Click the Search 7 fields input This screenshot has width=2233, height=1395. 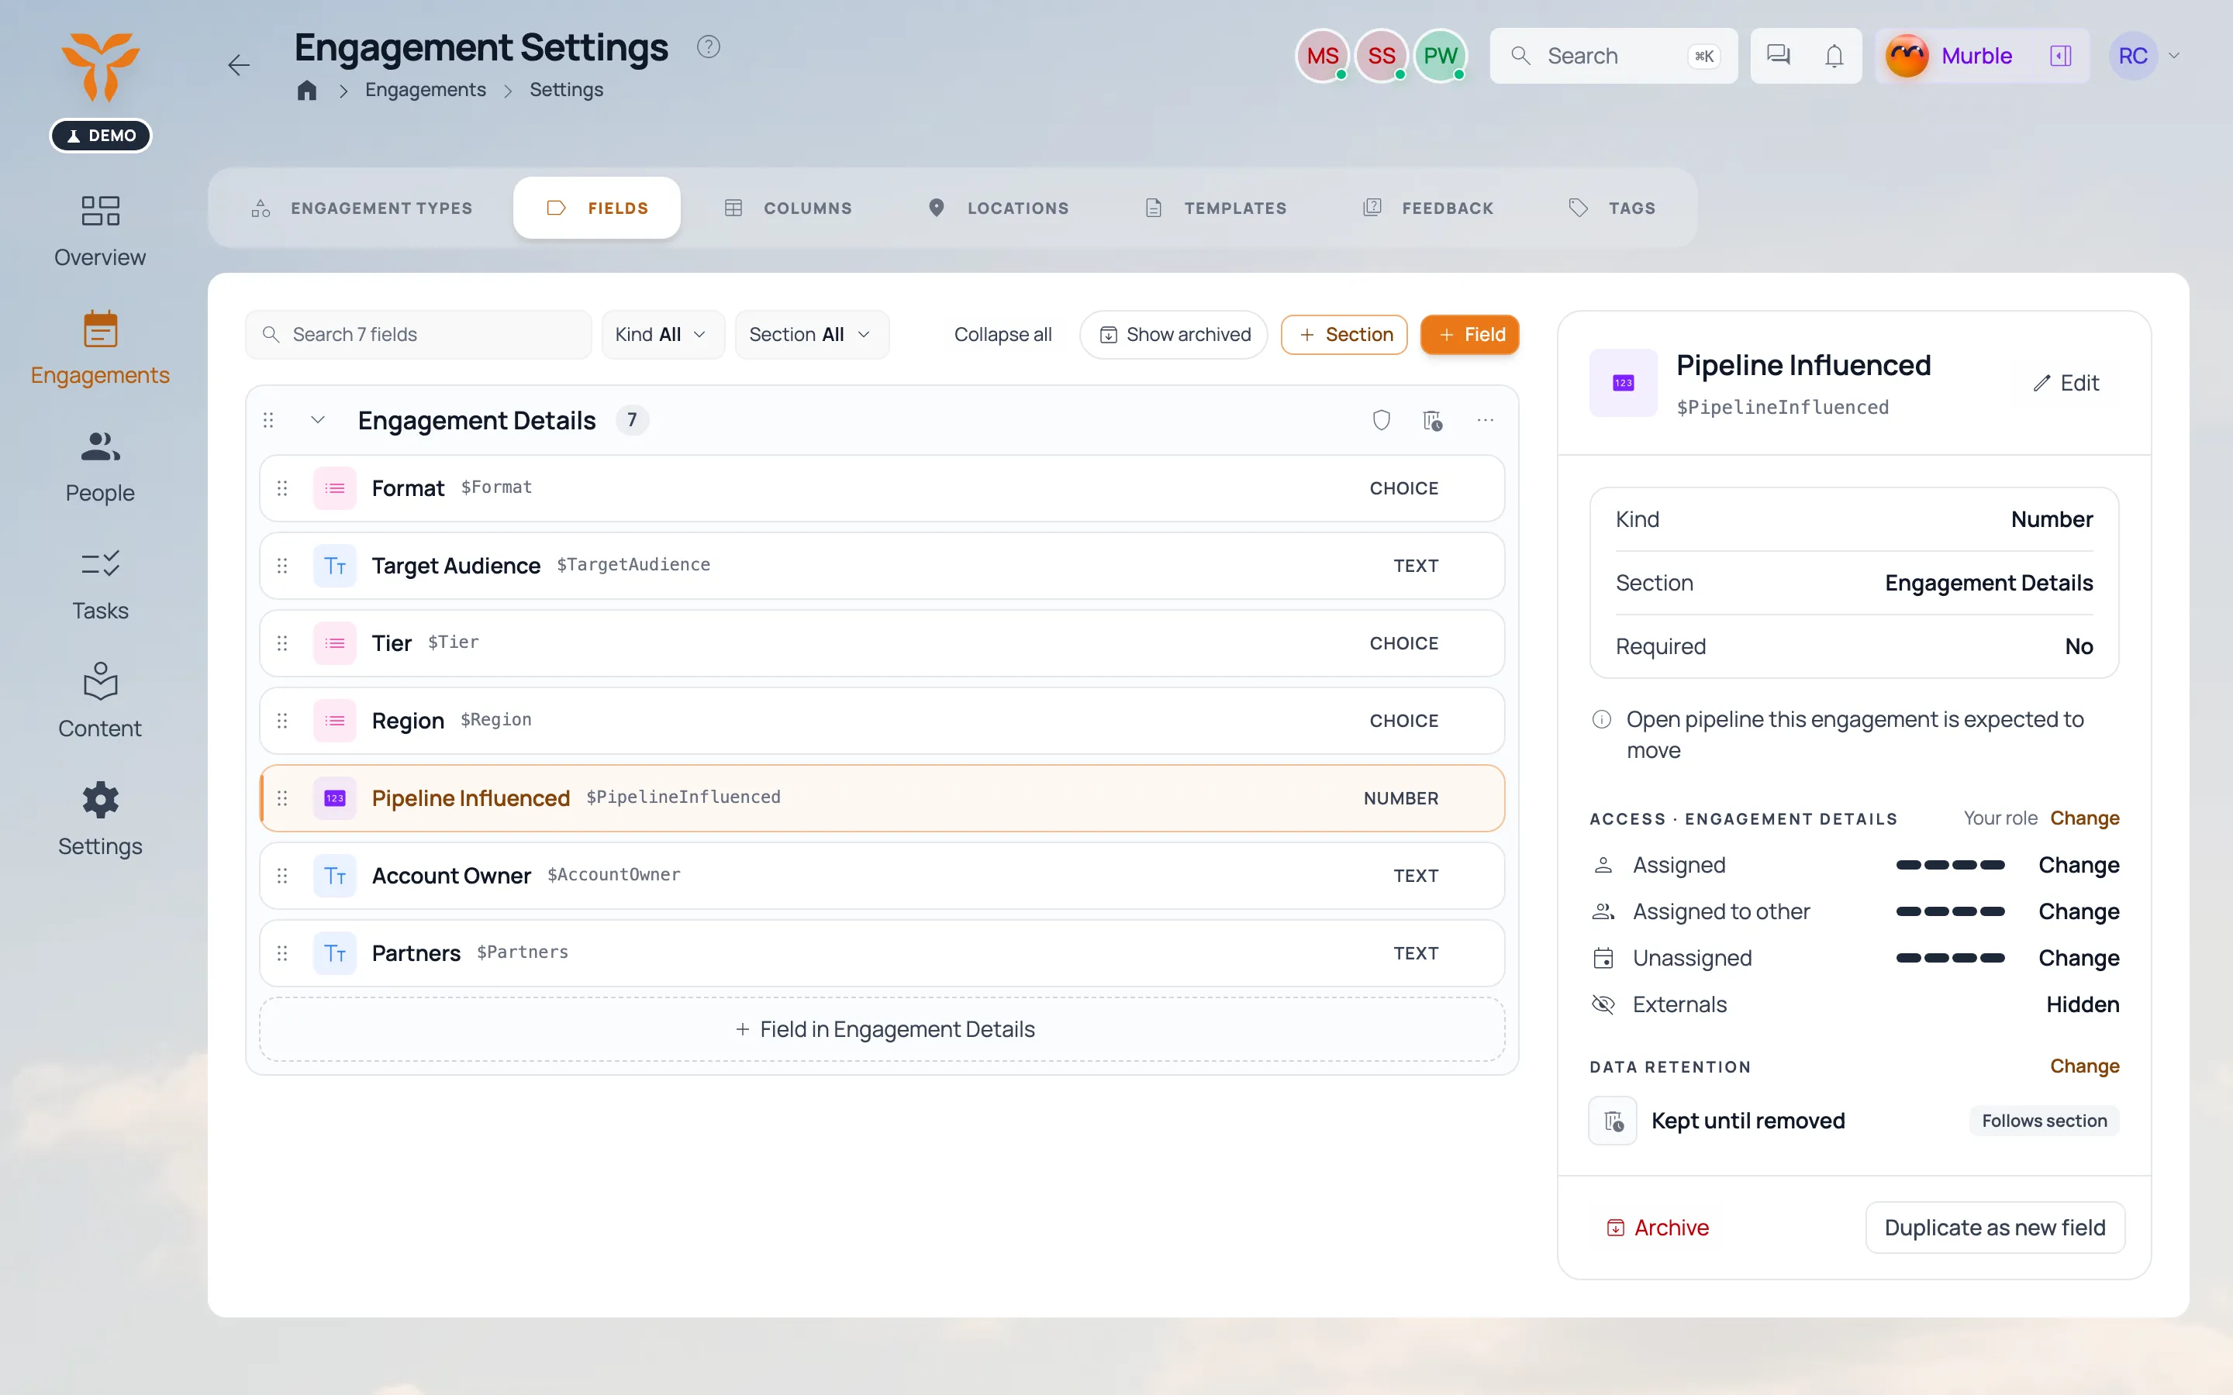click(418, 335)
